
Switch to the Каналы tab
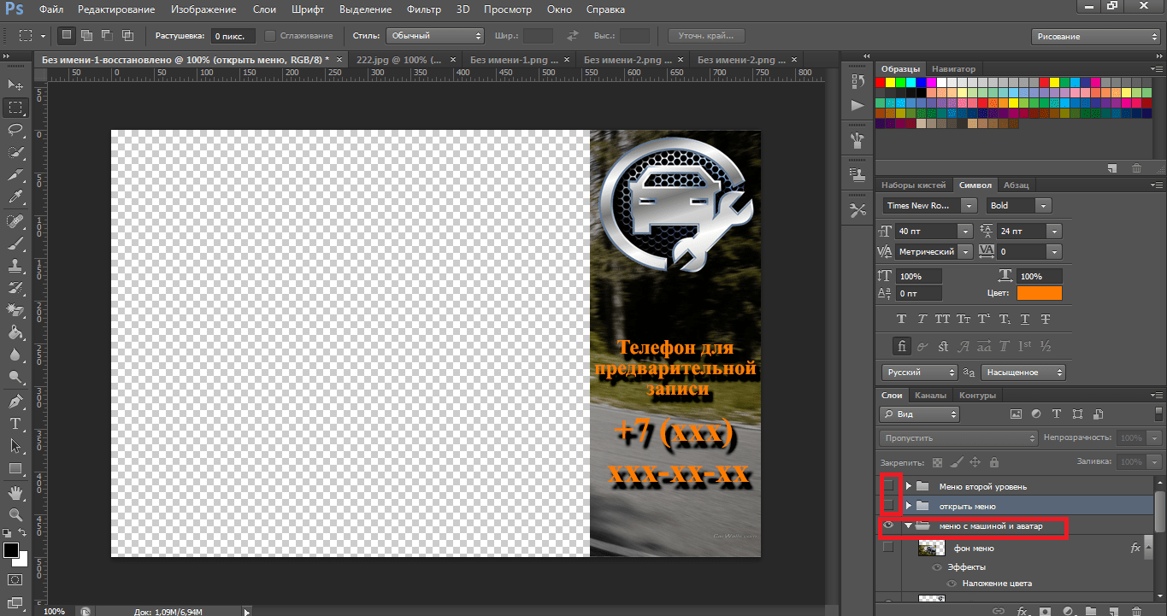[x=929, y=396]
